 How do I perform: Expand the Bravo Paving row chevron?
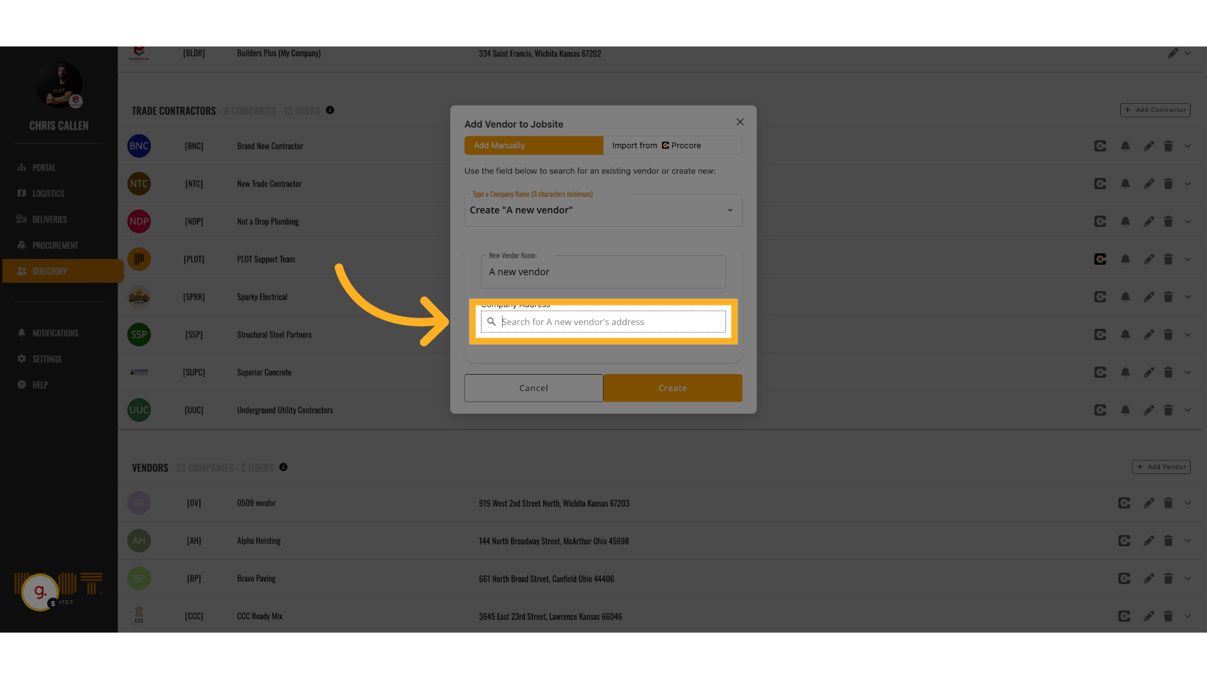coord(1188,578)
